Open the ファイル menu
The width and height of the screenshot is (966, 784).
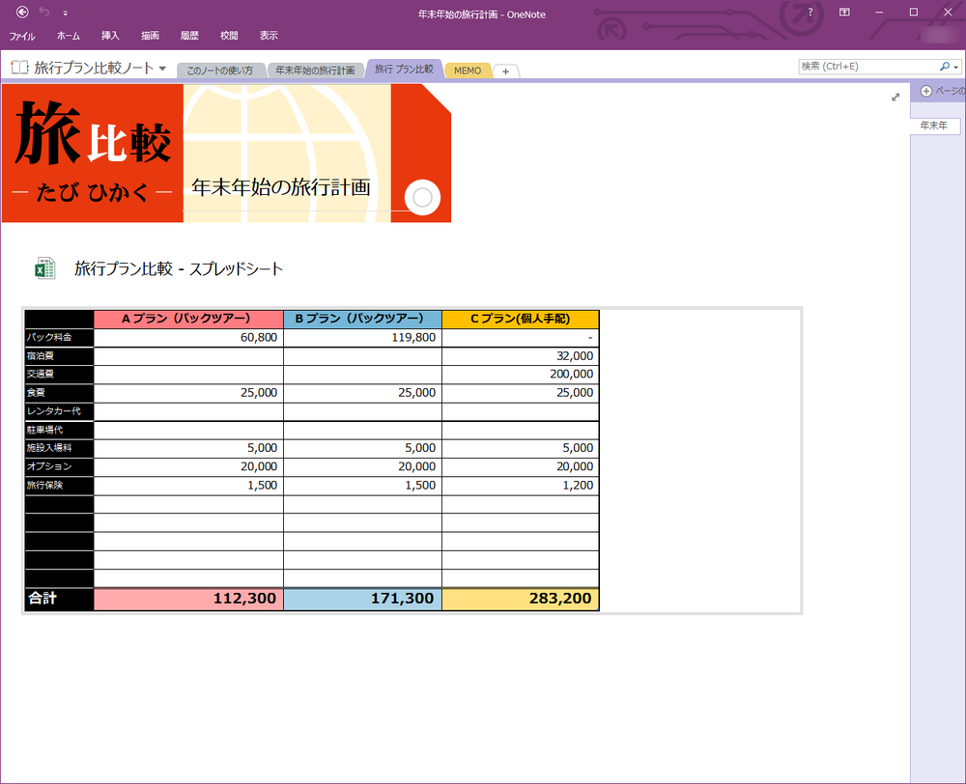[x=21, y=36]
